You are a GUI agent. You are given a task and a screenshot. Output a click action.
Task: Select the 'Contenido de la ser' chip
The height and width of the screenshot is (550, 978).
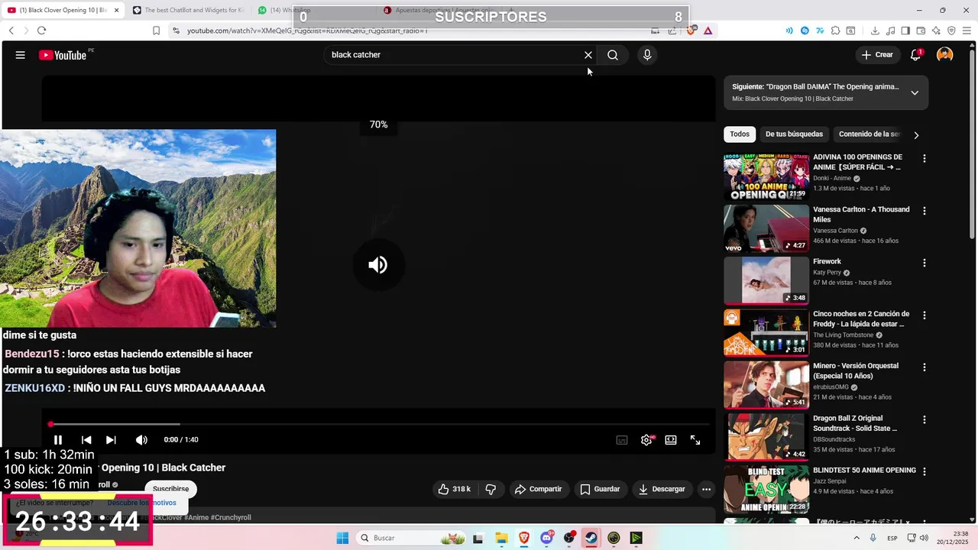point(870,134)
